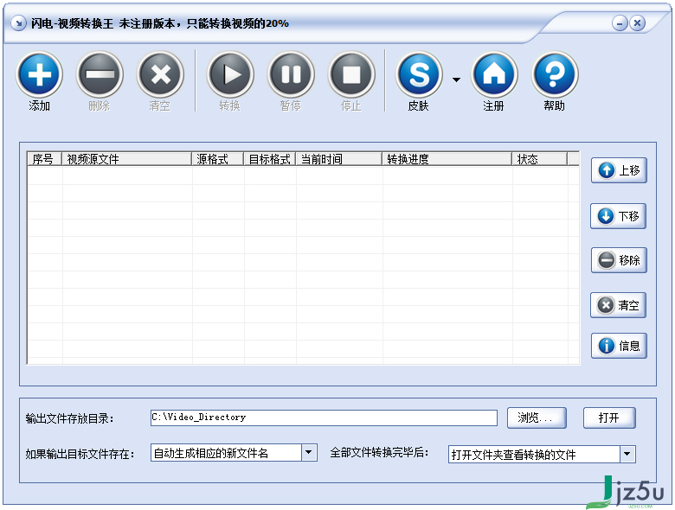Click the 浏览... browse button
The image size is (675, 510).
[x=537, y=418]
